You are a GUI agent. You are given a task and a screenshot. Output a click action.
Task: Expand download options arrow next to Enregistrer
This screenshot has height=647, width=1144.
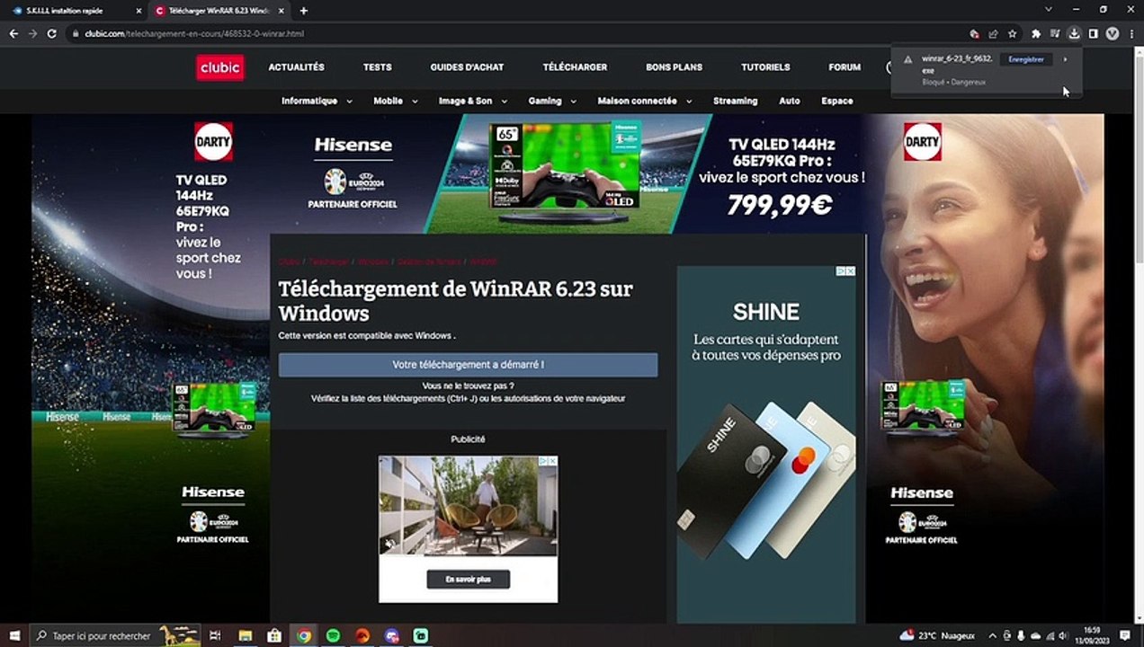1065,59
